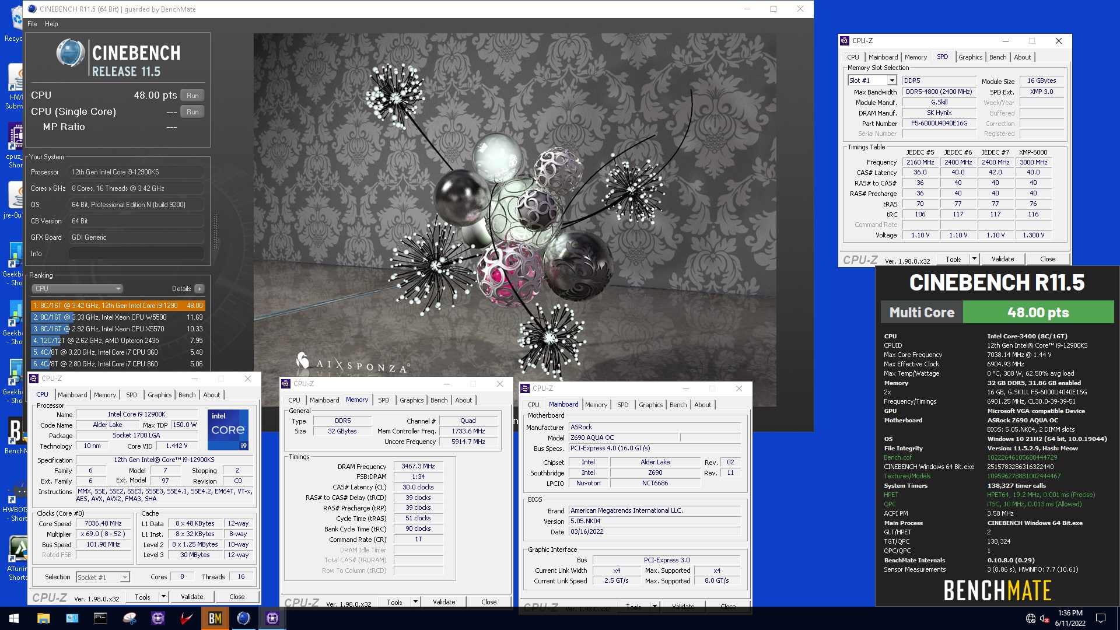This screenshot has width=1120, height=630.
Task: Open the Socket #1 selection dropdown
Action: coord(103,577)
